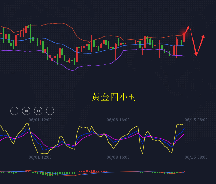The image size is (216, 184).
Task: Jump to the first candle with skip-back
Action: tap(26, 111)
